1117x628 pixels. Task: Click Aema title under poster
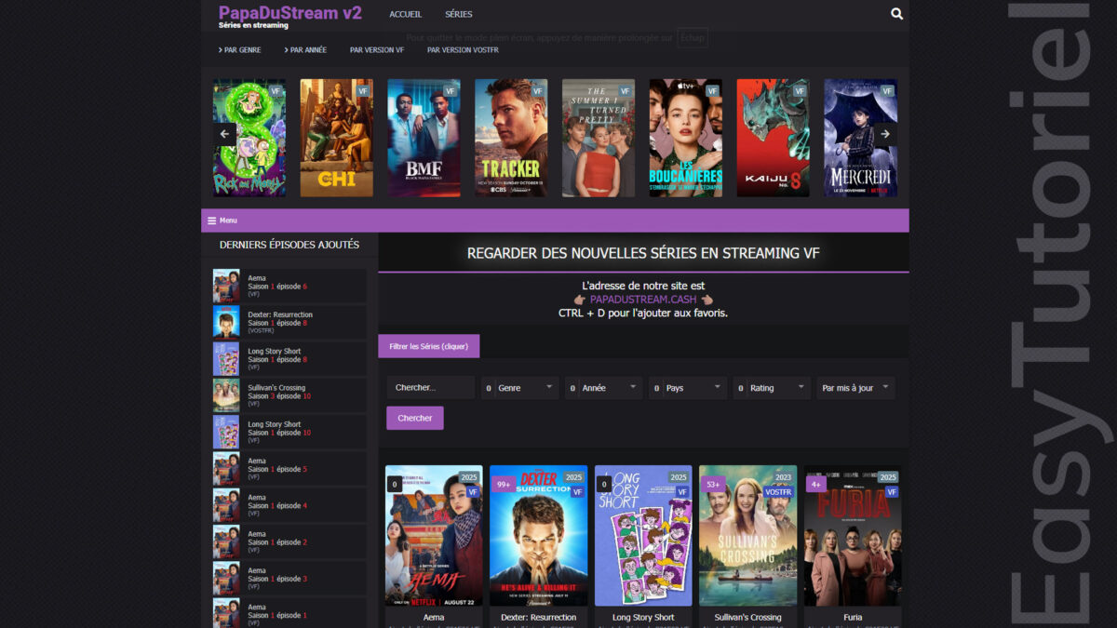click(434, 617)
